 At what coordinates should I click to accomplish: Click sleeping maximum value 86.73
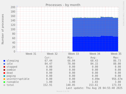(x=117, y=61)
